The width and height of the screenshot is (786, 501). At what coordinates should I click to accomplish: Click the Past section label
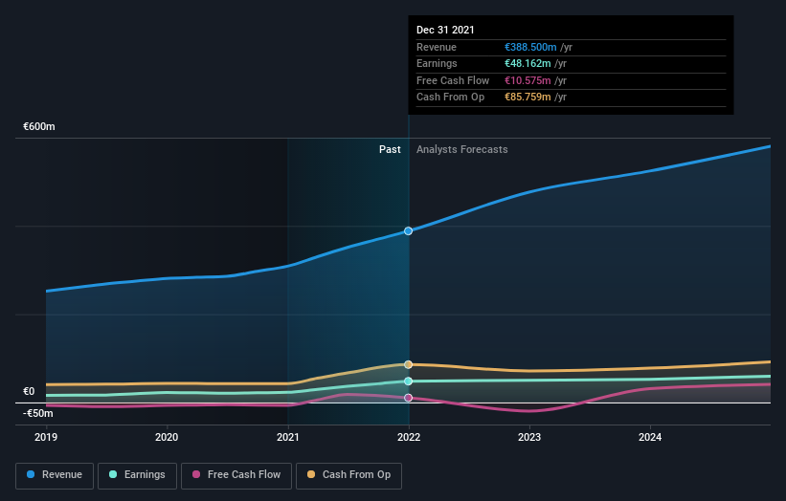point(390,149)
